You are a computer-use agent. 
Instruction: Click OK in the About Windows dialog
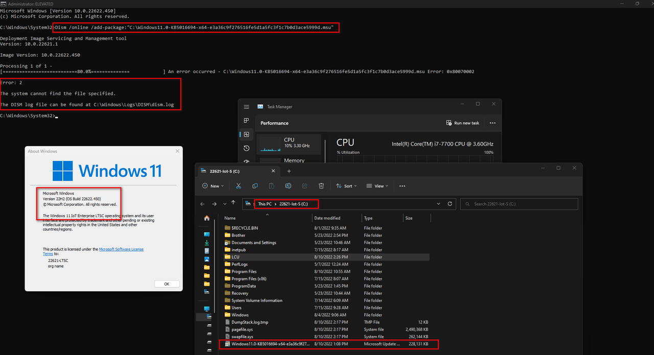click(167, 284)
